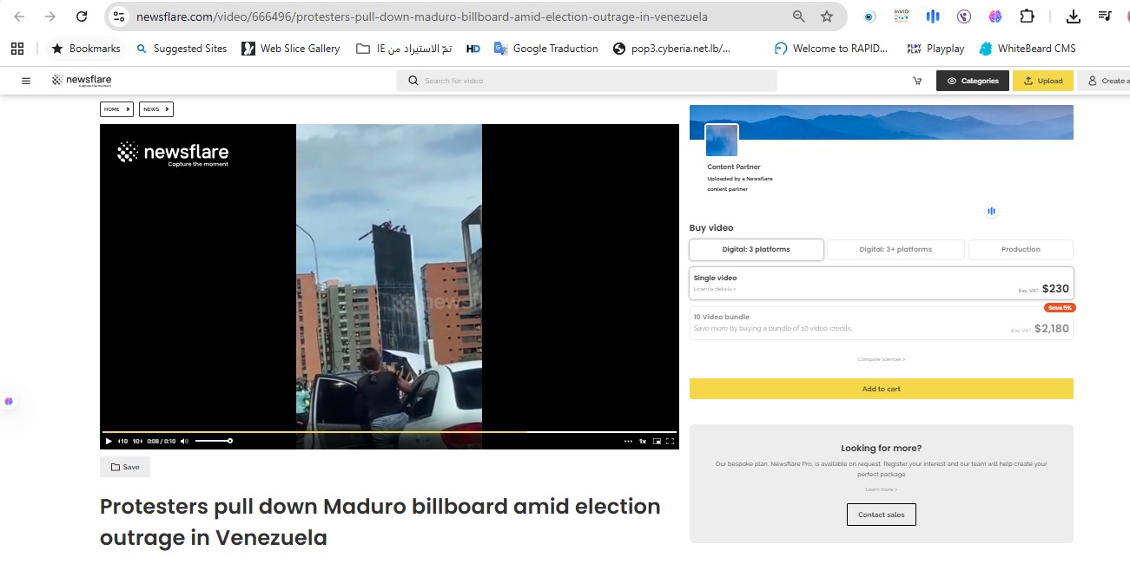Viewport: 1130px width, 564px height.
Task: Enter fullscreen video mode
Action: pos(670,442)
